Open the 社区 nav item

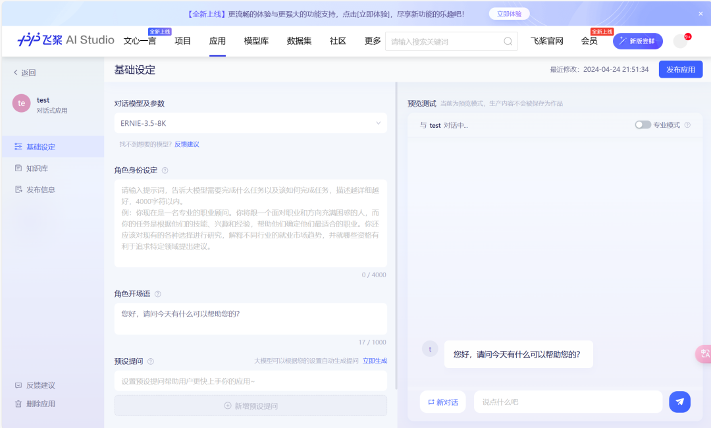pos(338,41)
